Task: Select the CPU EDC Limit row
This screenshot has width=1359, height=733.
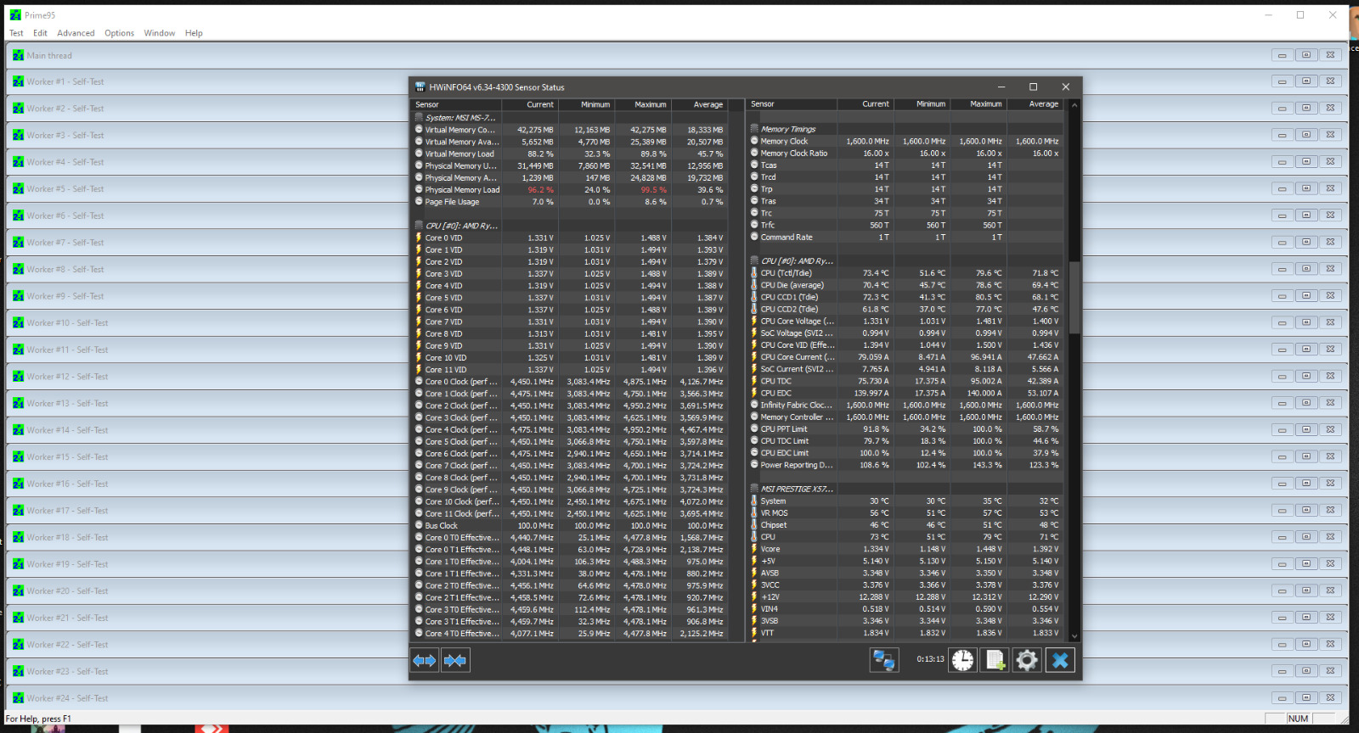Action: point(906,453)
